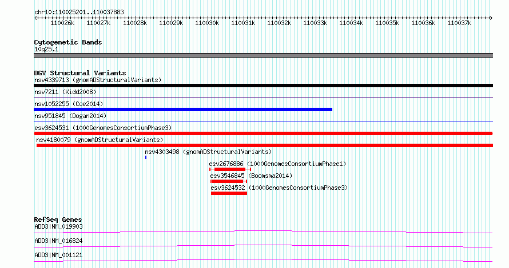Click the small blue nsv4303498 variant marker
The image size is (509, 268).
point(146,157)
